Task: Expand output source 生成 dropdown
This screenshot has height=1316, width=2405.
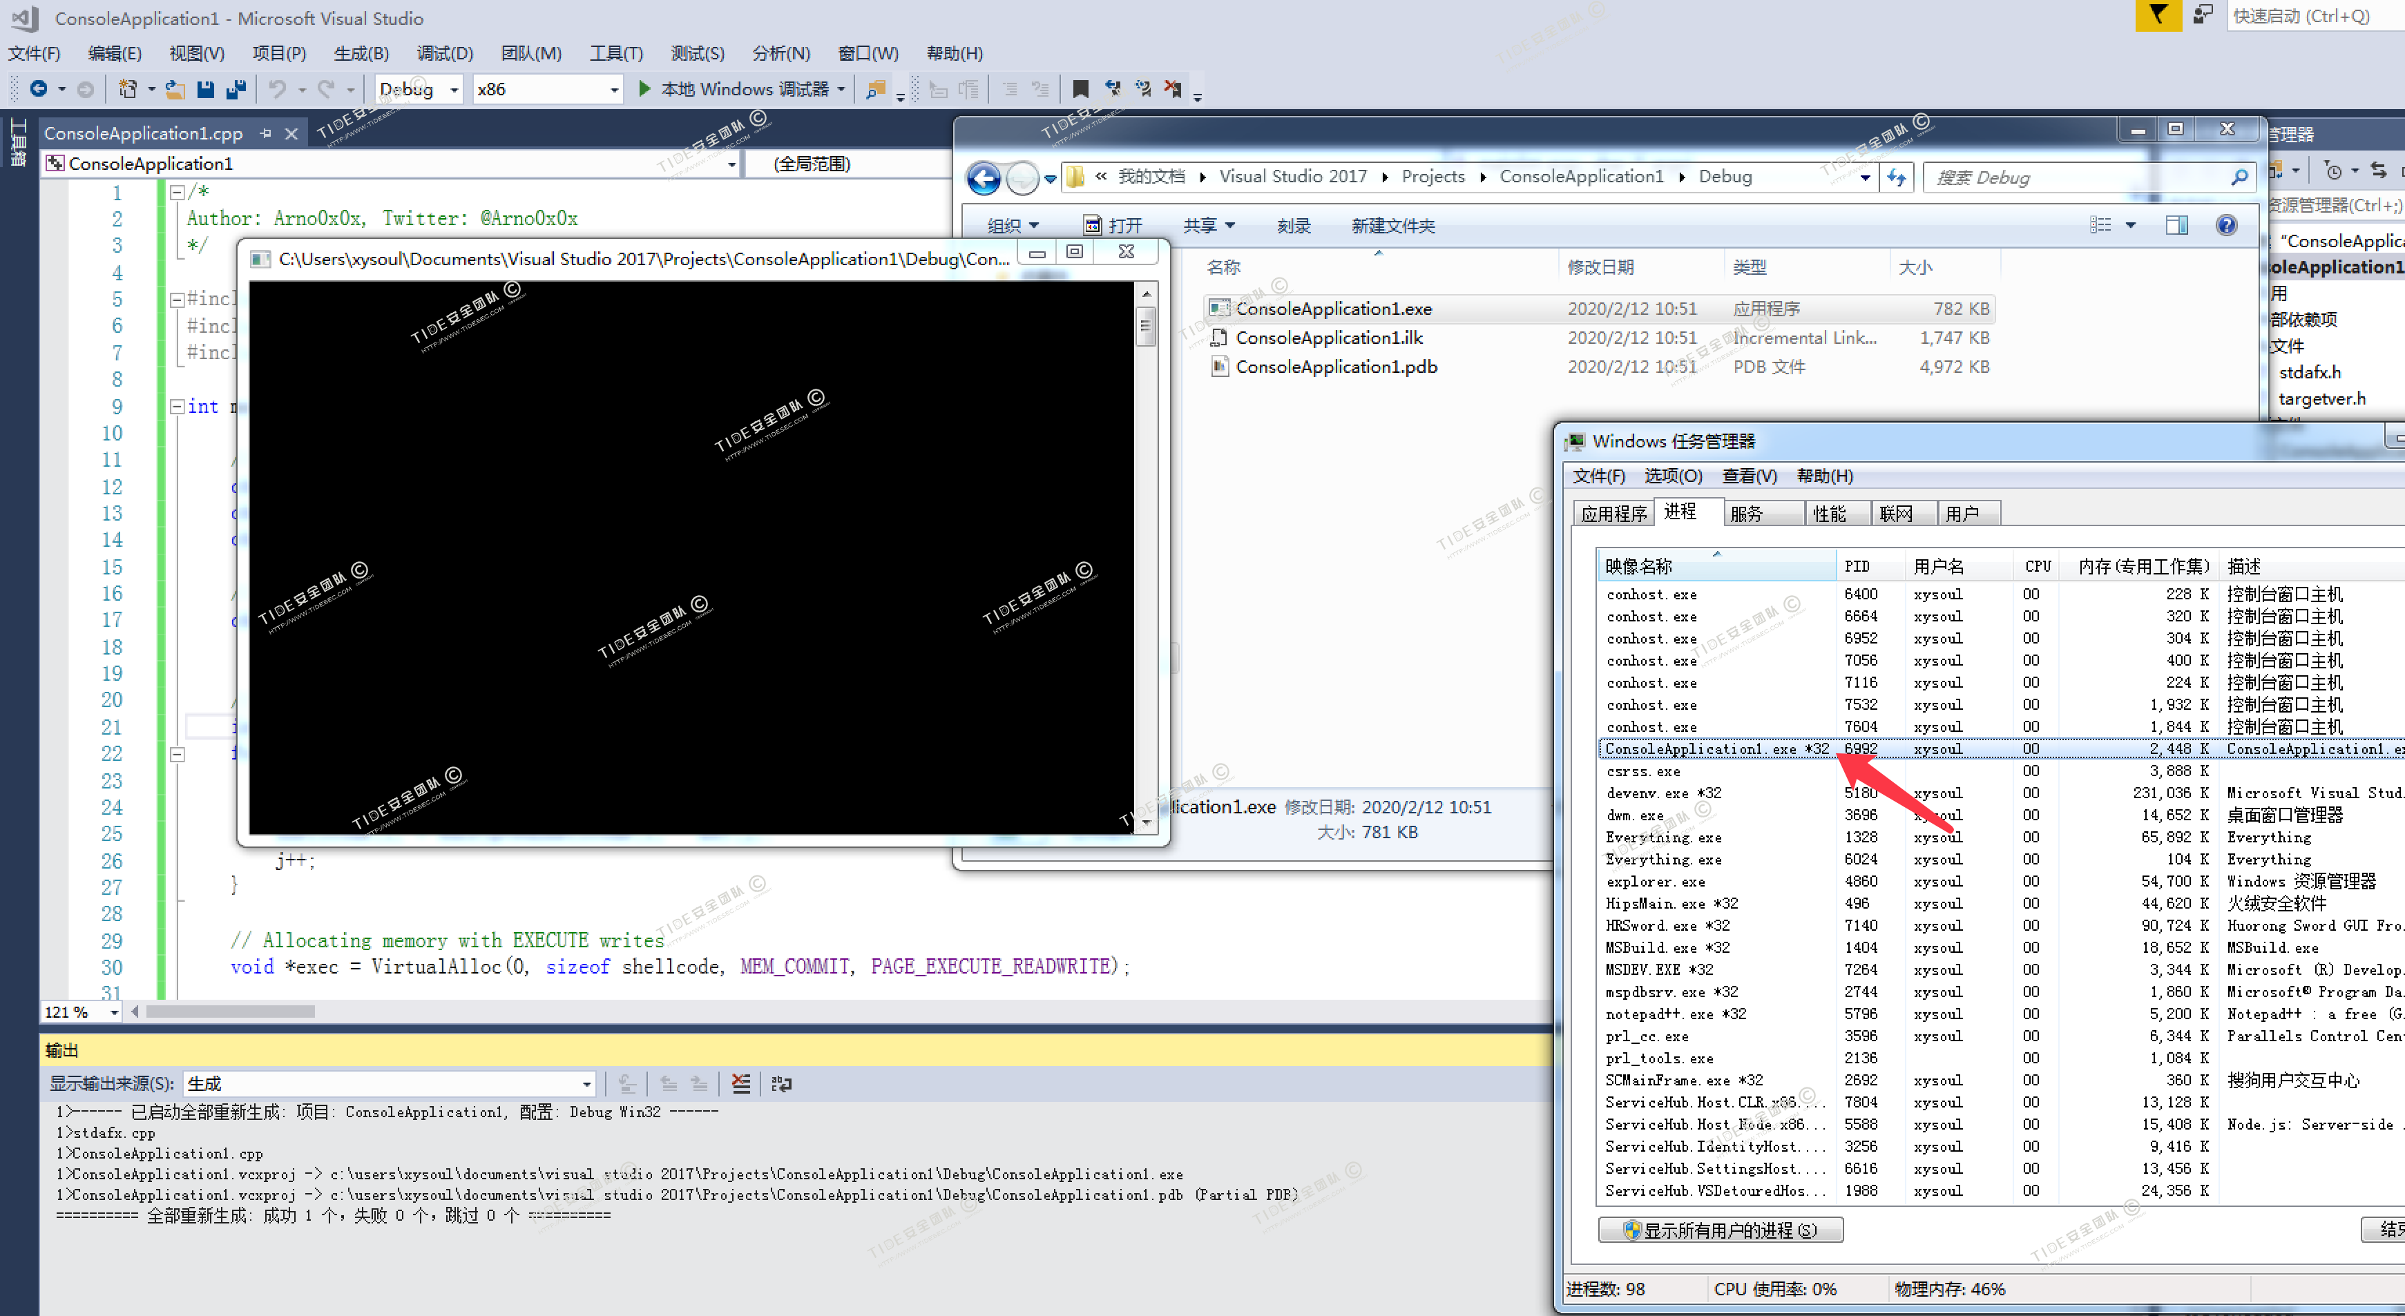Action: (586, 1083)
